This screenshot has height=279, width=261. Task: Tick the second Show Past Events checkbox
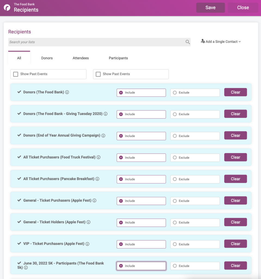coord(98,74)
